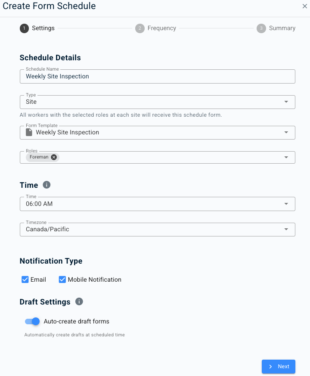Screen dimensions: 310x376
Task: Click the step 2 Frequency circle icon
Action: 139,28
